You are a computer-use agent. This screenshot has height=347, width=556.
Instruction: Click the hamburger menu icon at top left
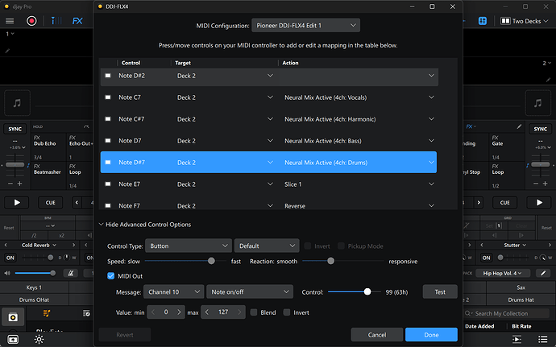10,21
